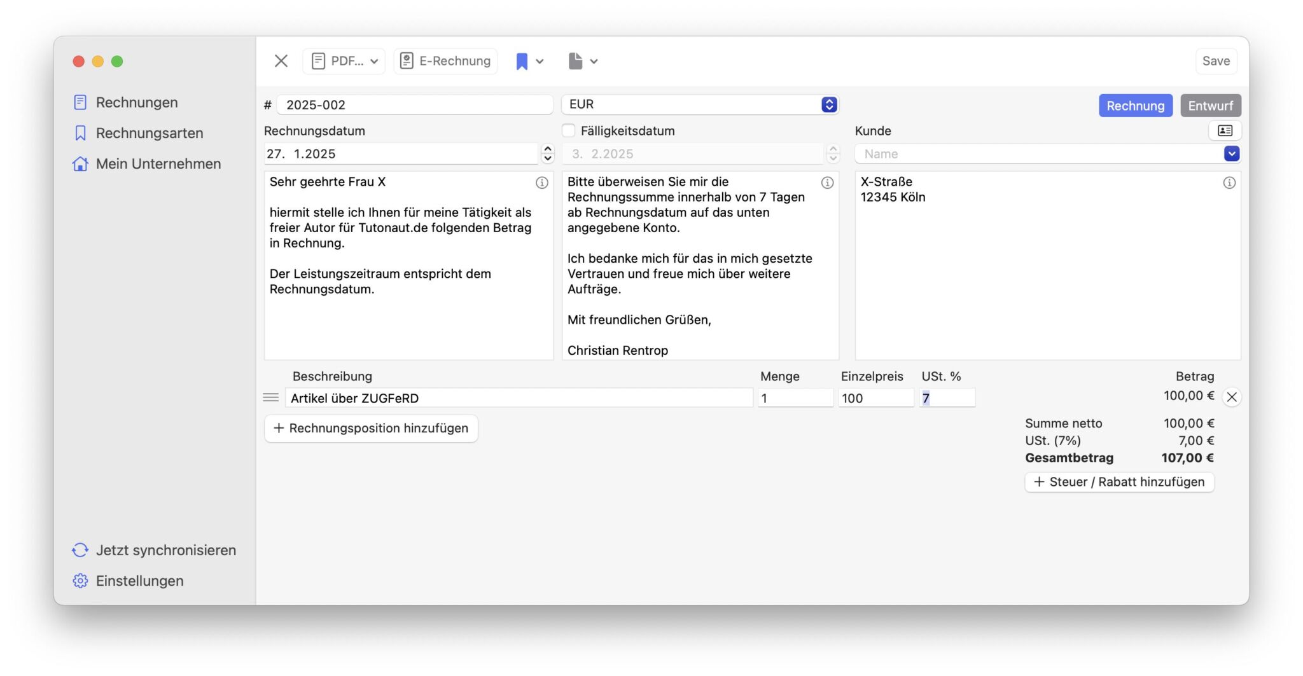
Task: Click the USt. (7%) summary row
Action: 1119,441
